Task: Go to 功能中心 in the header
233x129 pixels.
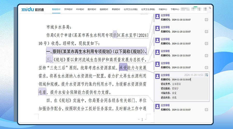Action: [163, 9]
